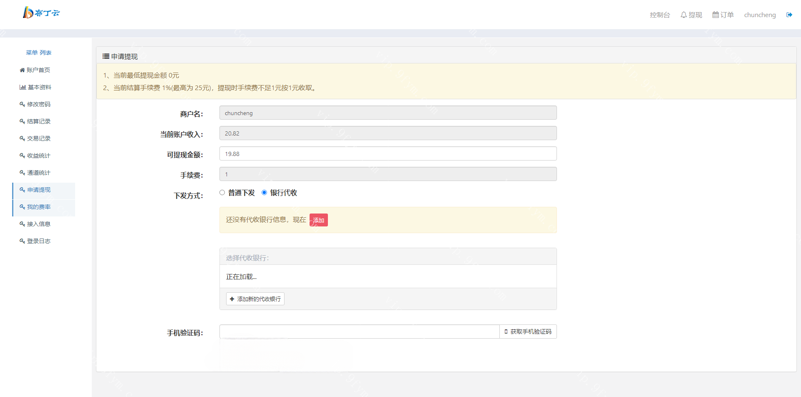Click the calendar icon next to 订单
The height and width of the screenshot is (397, 801).
click(715, 15)
